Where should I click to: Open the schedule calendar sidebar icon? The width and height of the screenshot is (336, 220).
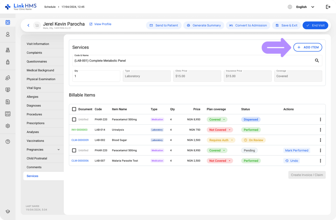pos(8,22)
